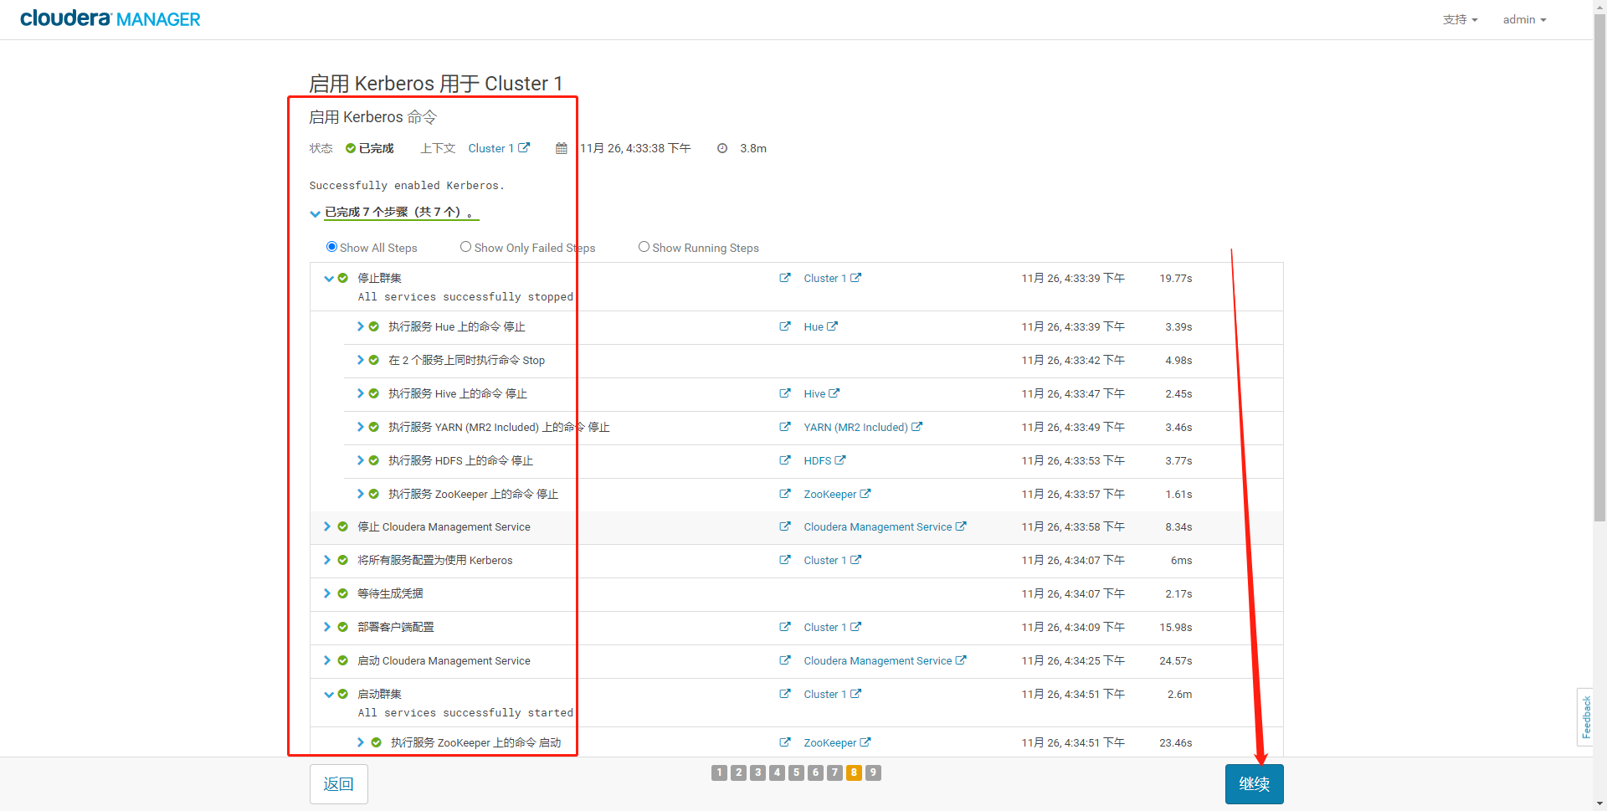1607x811 pixels.
Task: Click the 返回 back button
Action: coord(339,784)
